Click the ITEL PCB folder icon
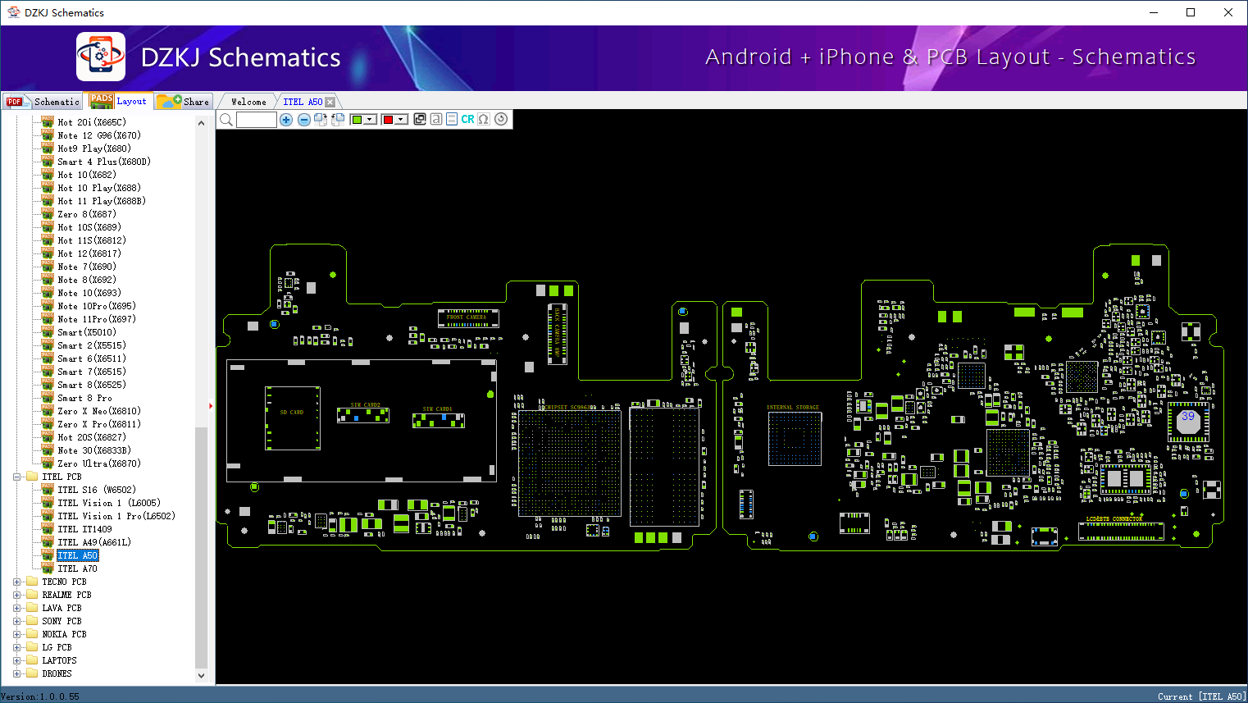 click(32, 477)
